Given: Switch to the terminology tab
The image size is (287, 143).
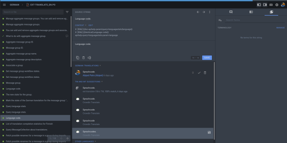Looking at the screenshot, I should (271, 12).
